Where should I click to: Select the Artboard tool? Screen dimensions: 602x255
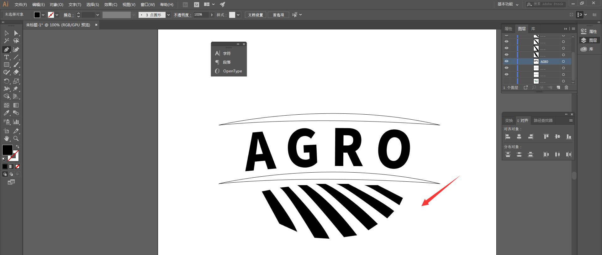pos(6,131)
